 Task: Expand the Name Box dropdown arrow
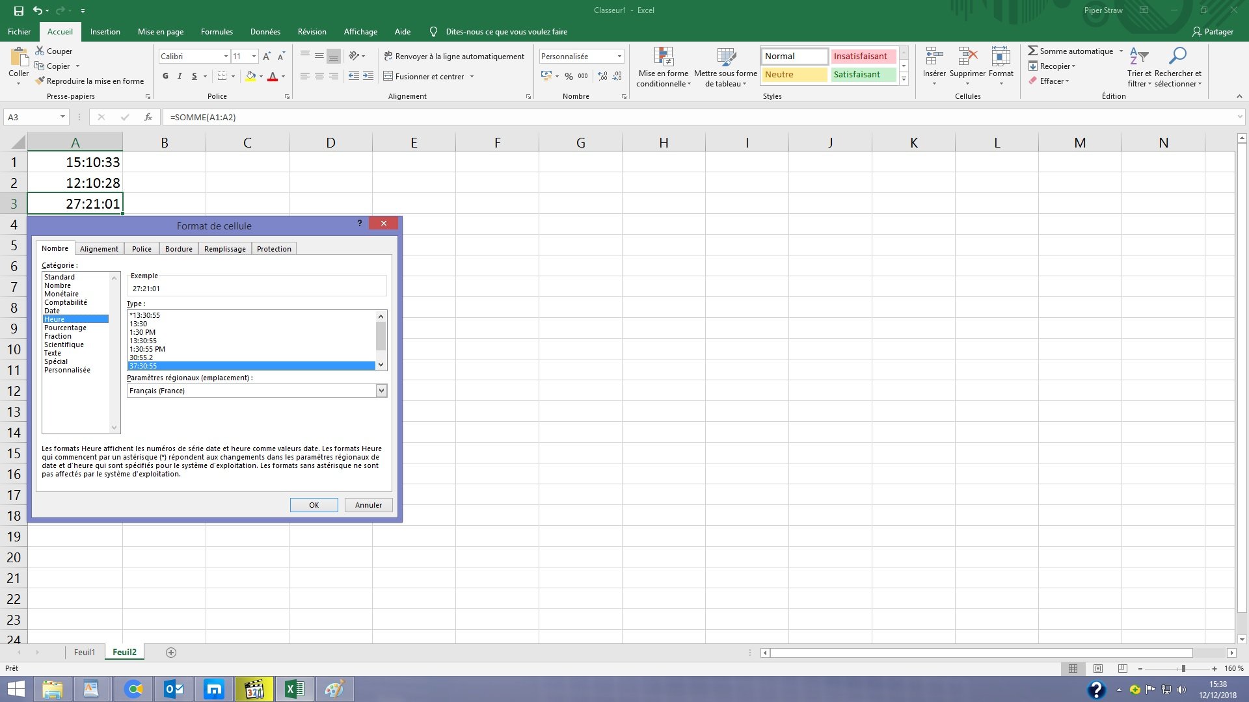(x=62, y=117)
